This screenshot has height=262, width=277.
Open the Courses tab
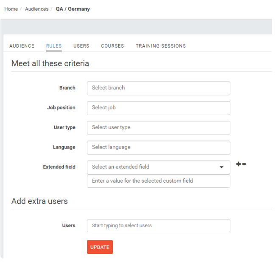tap(112, 46)
